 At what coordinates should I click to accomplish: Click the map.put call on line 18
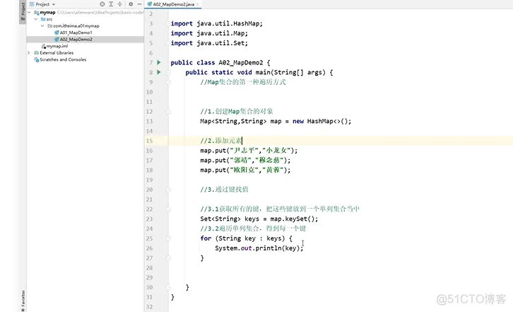click(245, 170)
